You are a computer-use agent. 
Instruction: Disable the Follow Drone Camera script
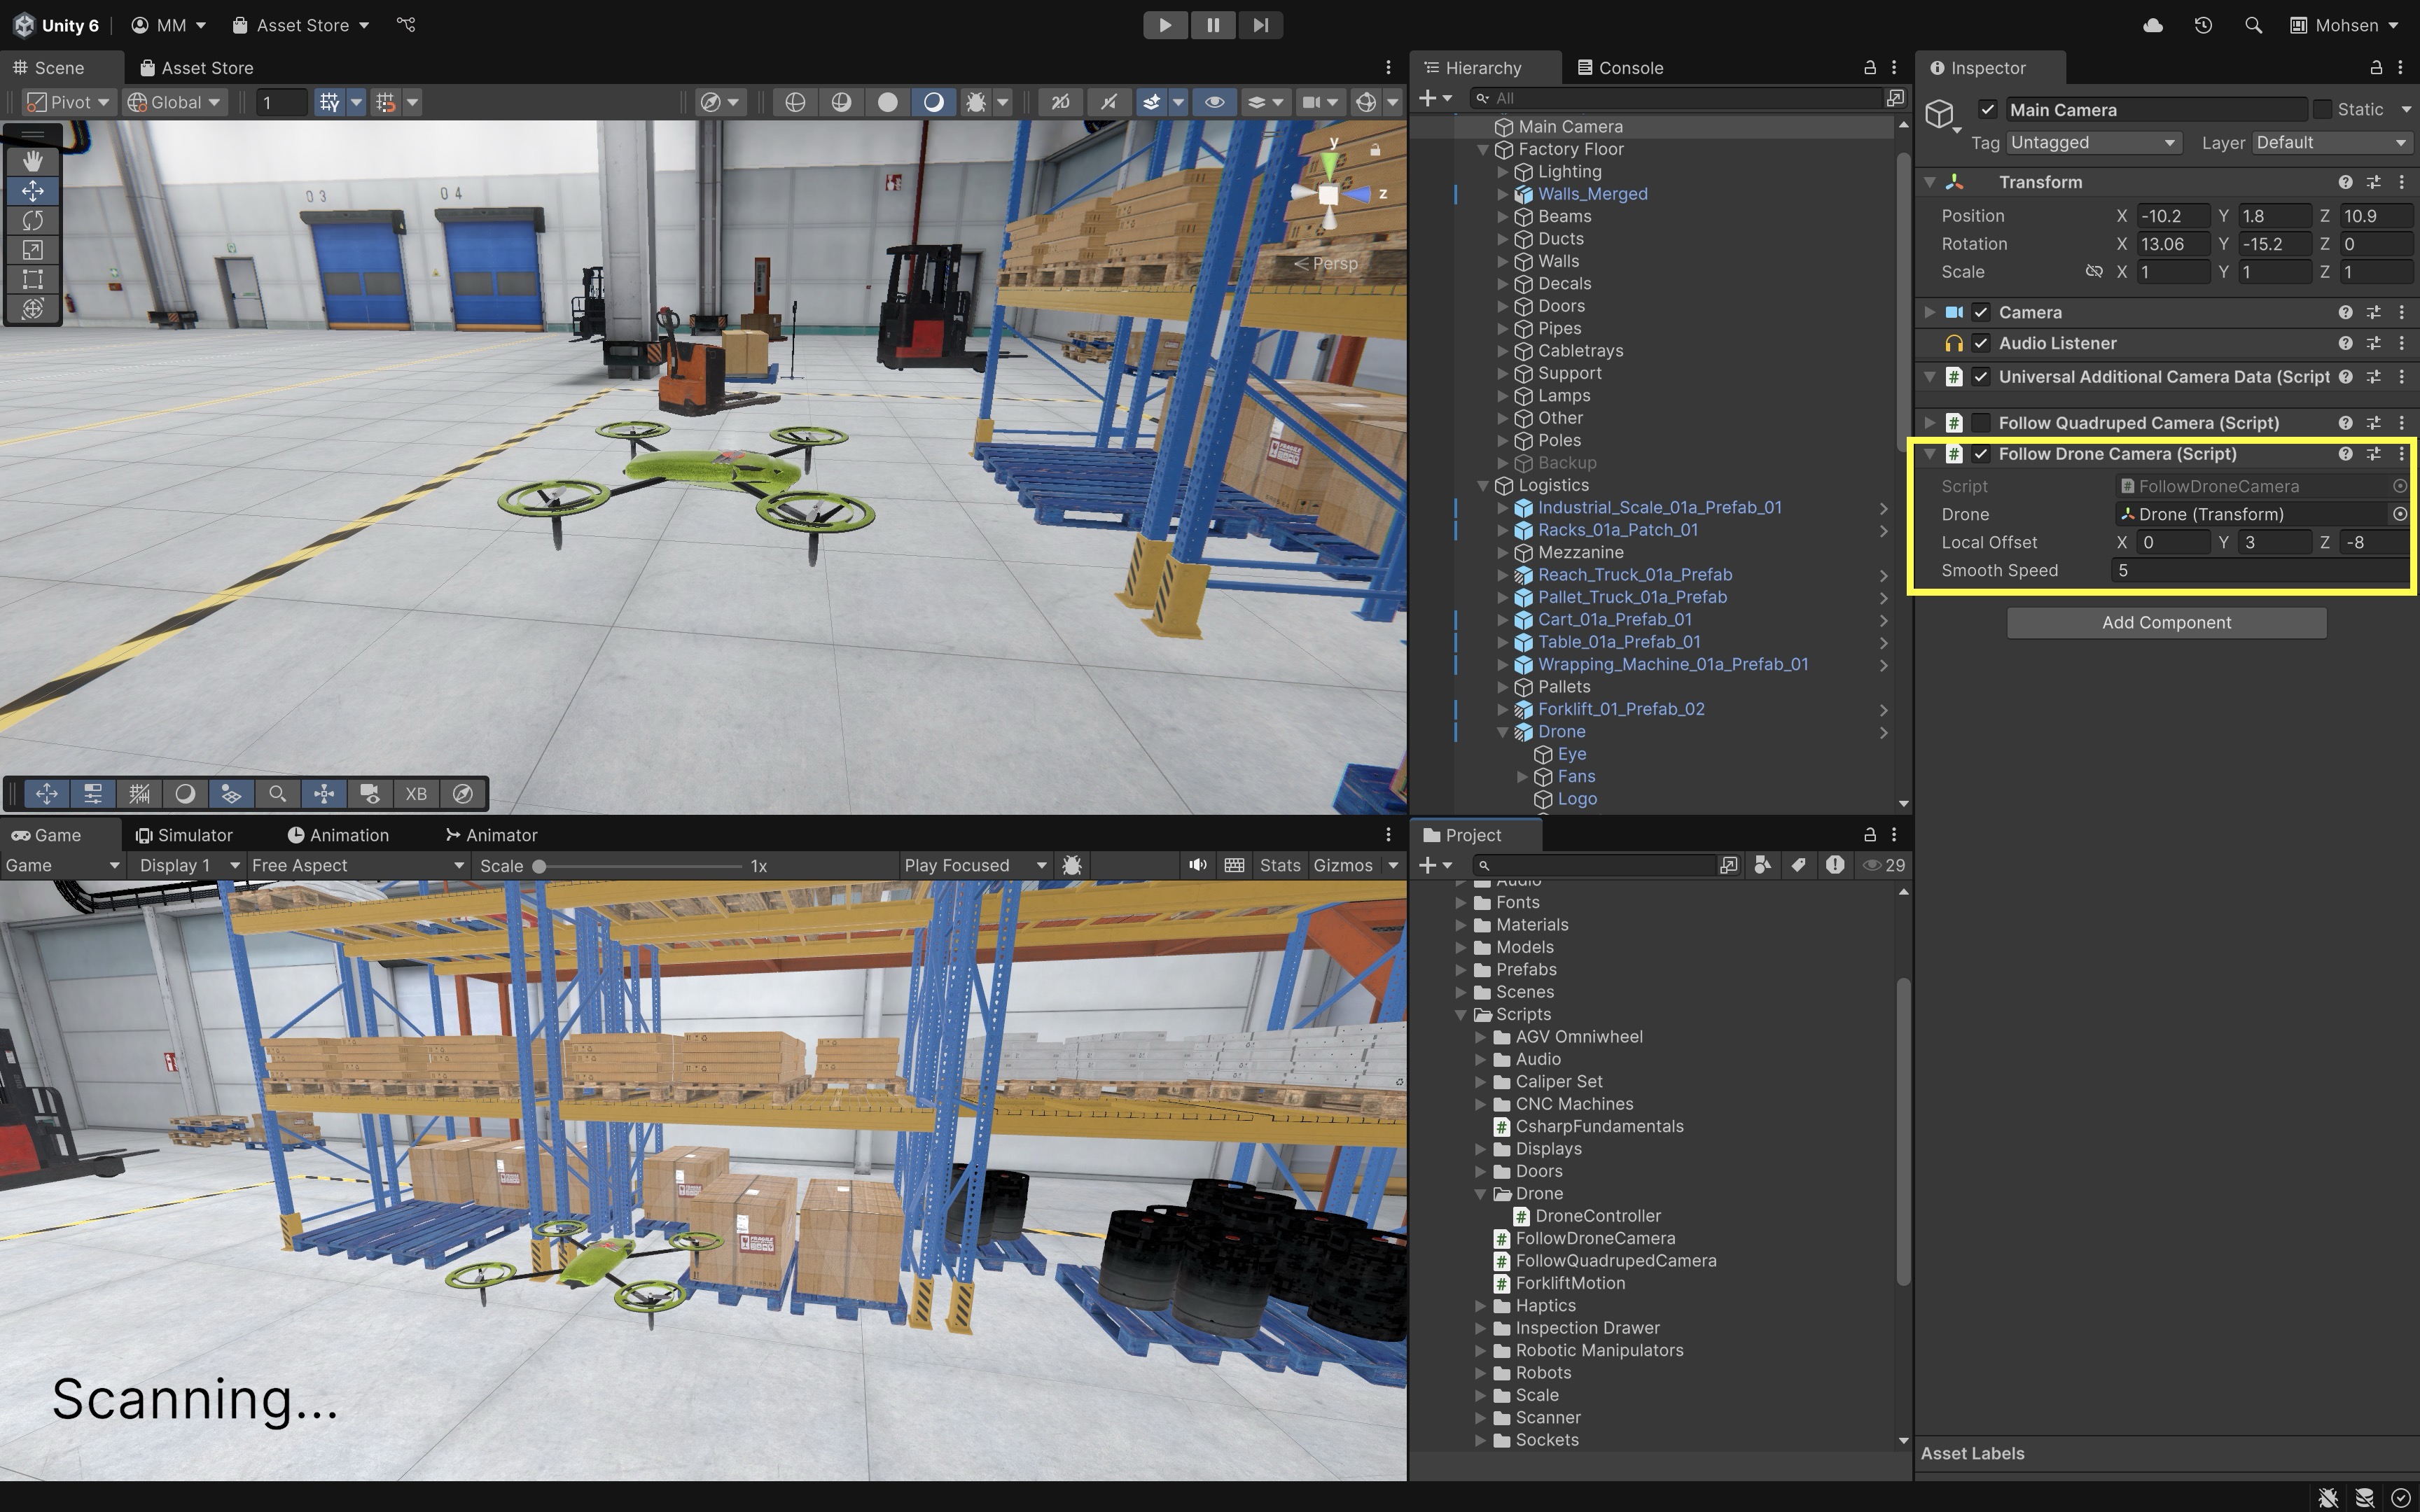point(1981,454)
